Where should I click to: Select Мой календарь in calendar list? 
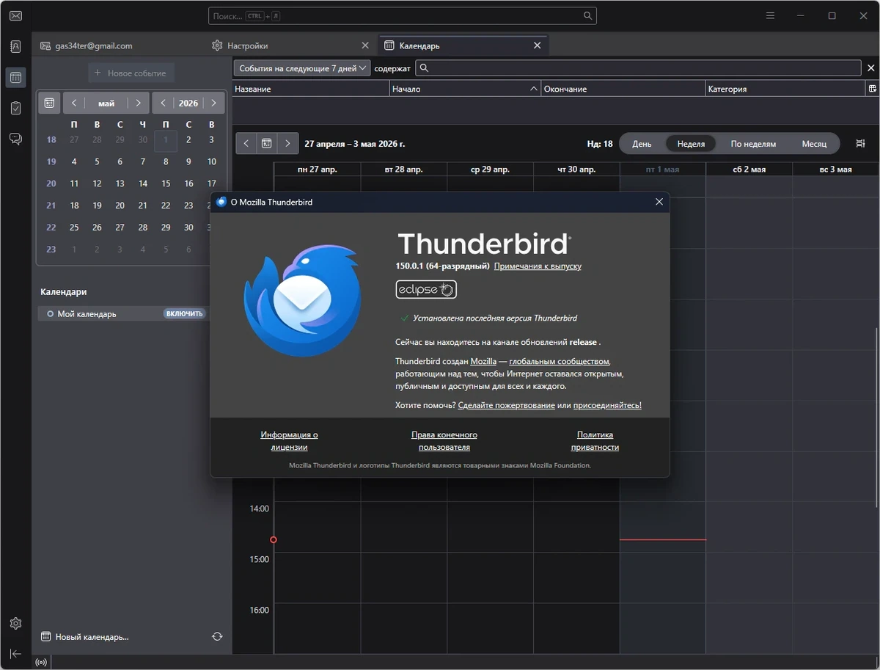click(x=122, y=313)
